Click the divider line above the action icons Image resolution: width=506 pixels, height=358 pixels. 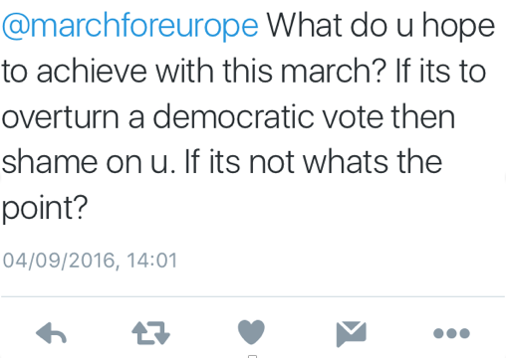pyautogui.click(x=253, y=296)
